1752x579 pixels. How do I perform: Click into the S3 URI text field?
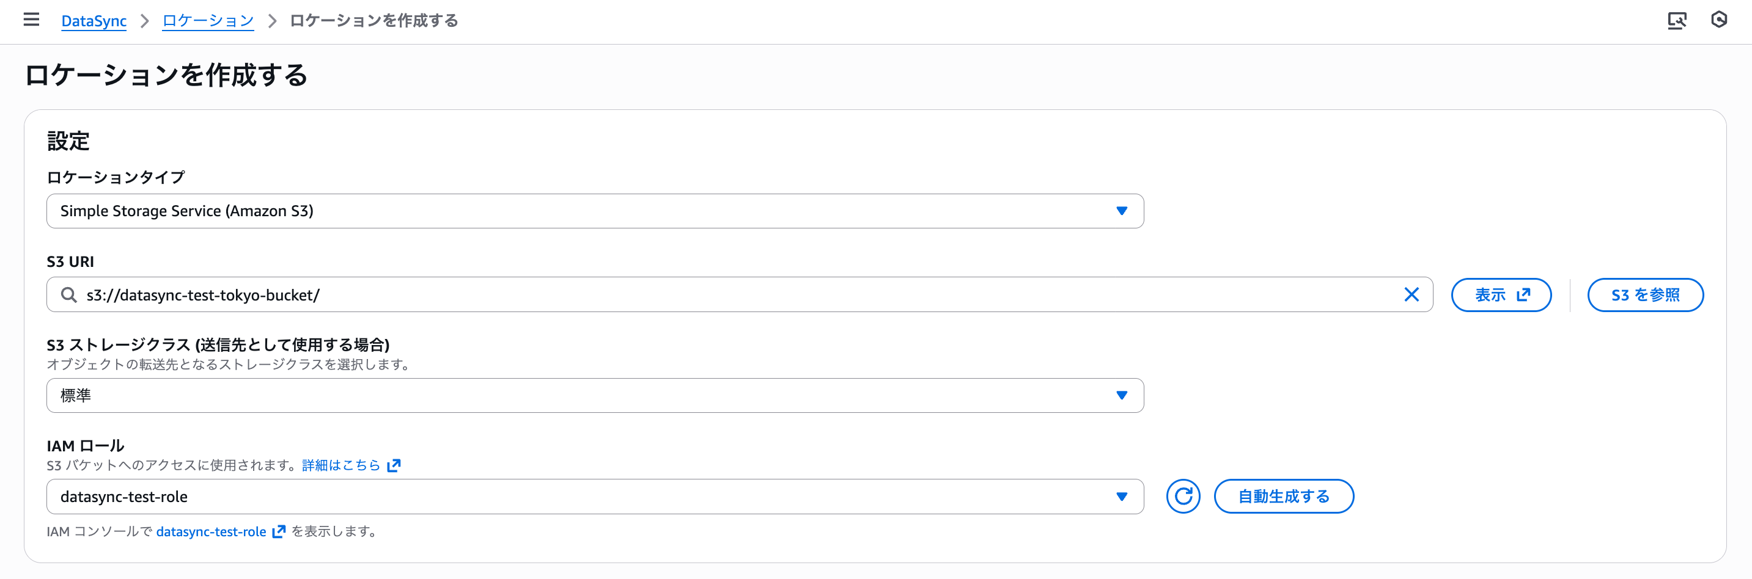[x=680, y=295]
